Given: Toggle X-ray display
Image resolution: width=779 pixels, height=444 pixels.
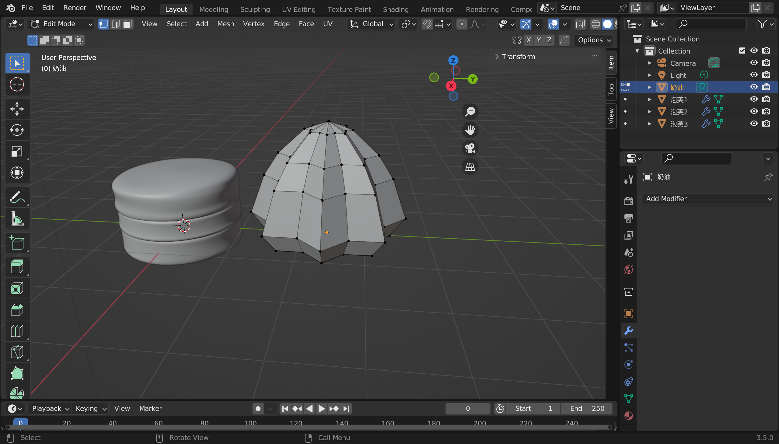Looking at the screenshot, I should click(x=580, y=24).
